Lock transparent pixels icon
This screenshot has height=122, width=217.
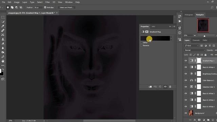(x=191, y=55)
